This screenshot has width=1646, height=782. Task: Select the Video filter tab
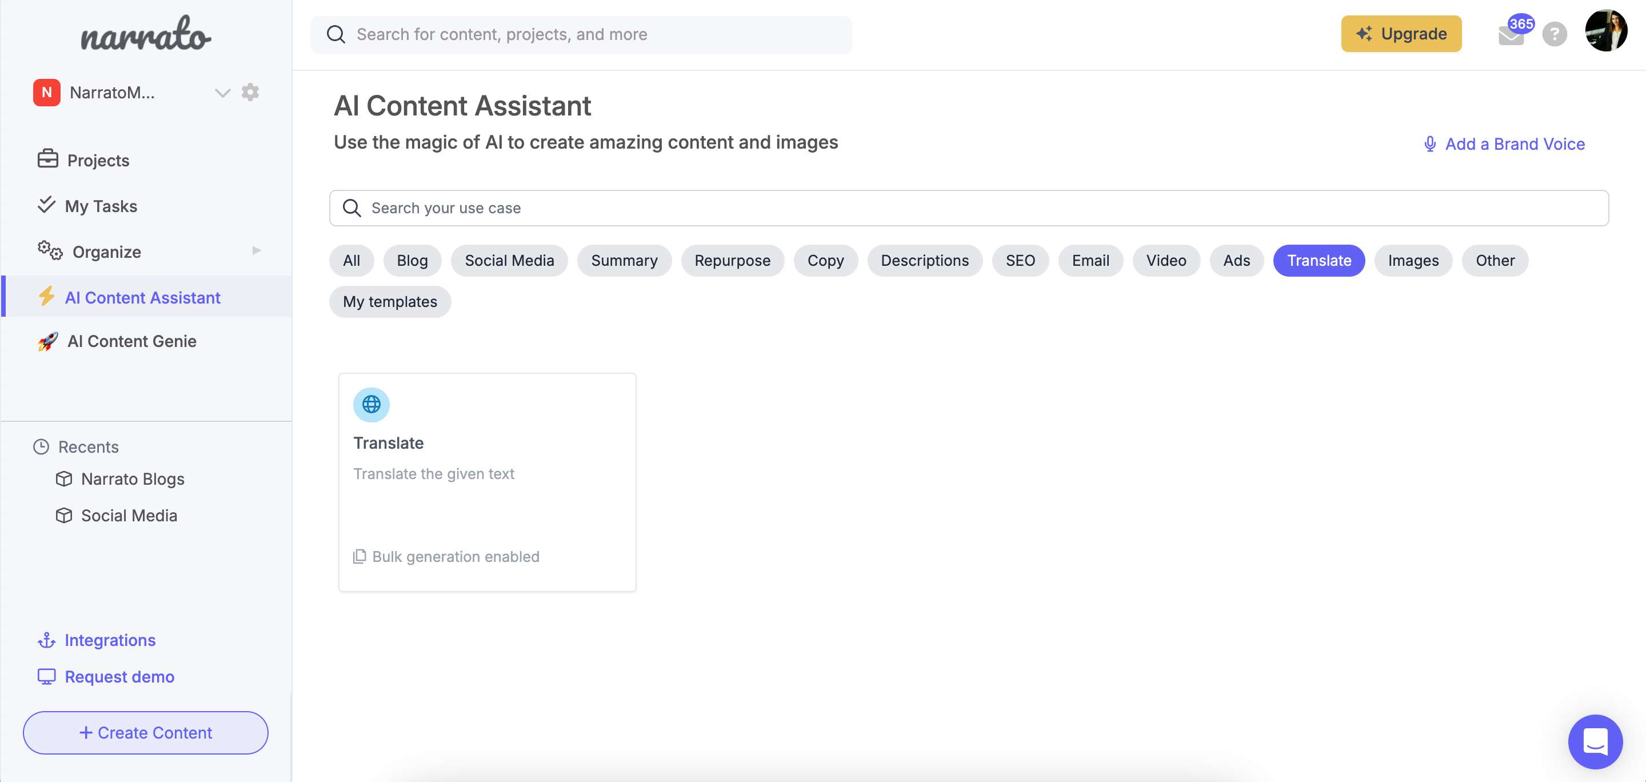1166,260
